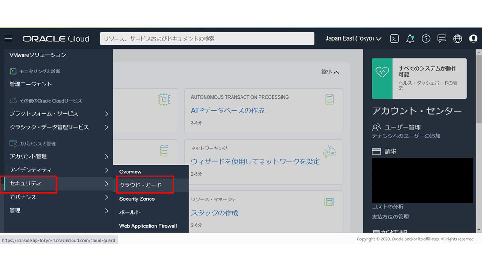Click テナンシへのユーザーの追加 link
Screen dimensions: 482x271
[406, 136]
